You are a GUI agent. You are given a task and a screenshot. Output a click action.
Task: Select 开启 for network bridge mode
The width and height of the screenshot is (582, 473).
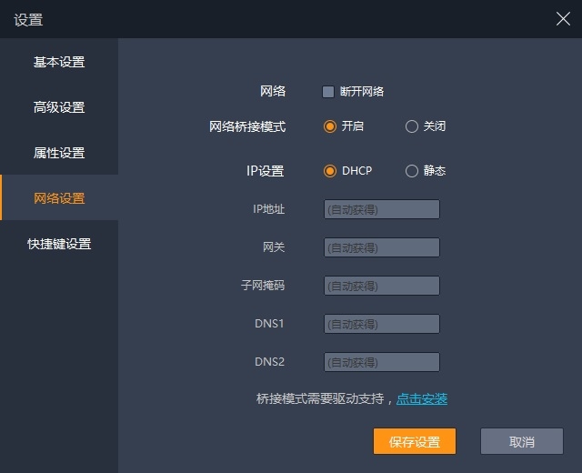tap(329, 126)
